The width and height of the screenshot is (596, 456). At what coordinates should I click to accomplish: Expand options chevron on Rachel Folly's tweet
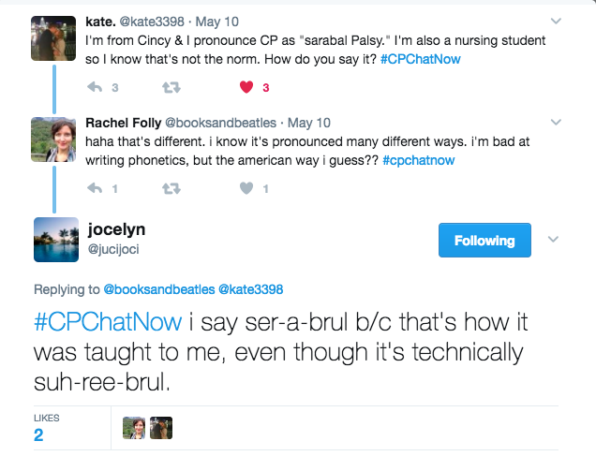click(556, 122)
